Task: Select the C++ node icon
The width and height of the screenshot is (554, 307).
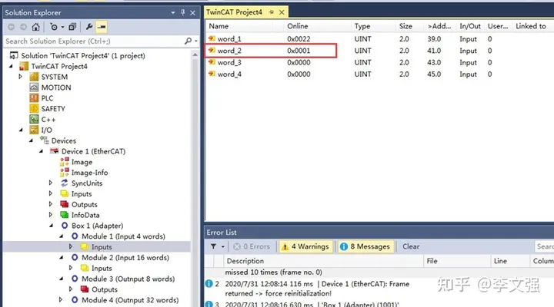Action: [x=35, y=119]
